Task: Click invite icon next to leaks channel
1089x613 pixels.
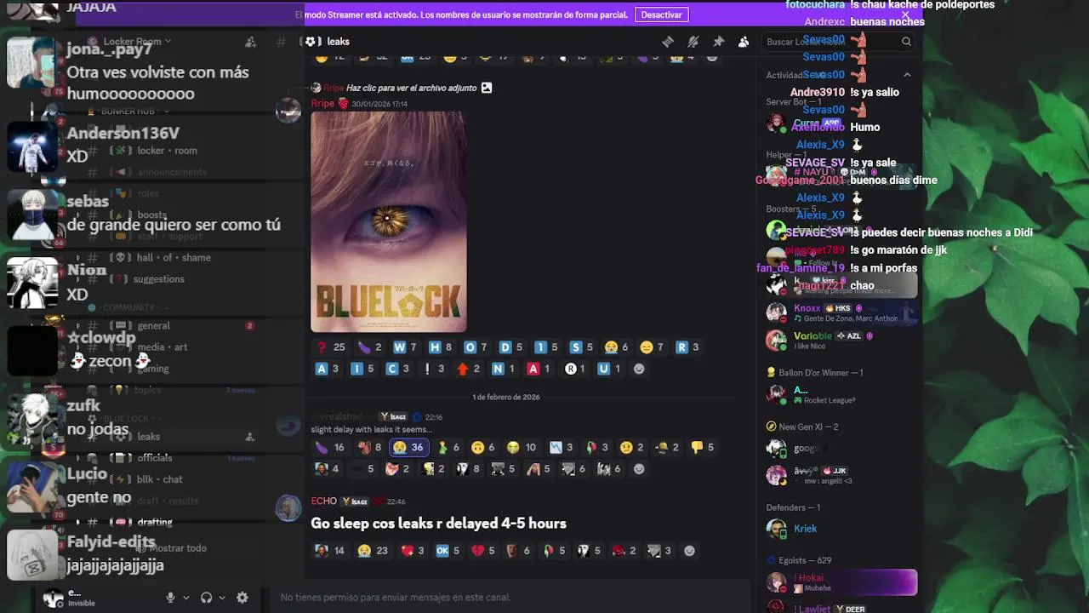Action: pos(249,437)
